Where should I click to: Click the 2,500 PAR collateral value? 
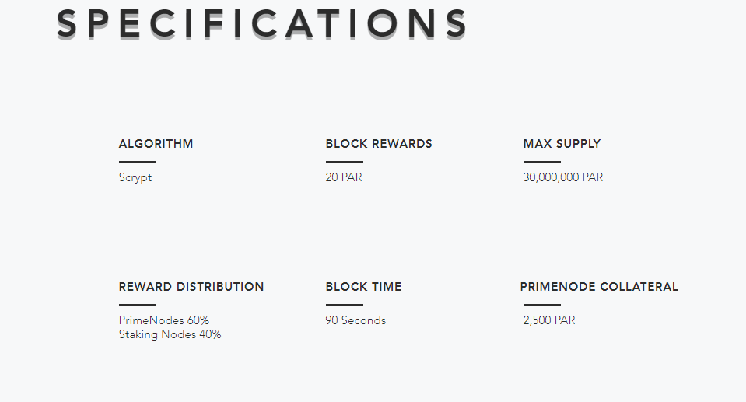click(x=549, y=320)
